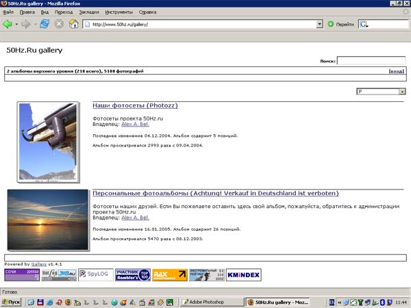The width and height of the screenshot is (411, 308).
Task: Click the Stop loading button
Action: [59, 24]
